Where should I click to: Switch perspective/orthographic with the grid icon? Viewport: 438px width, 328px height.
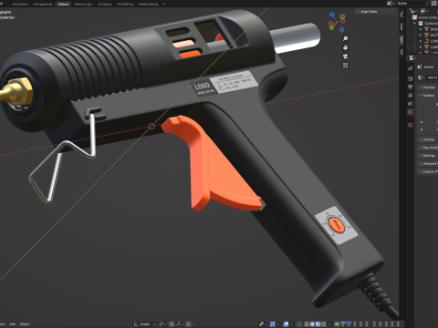tap(345, 66)
